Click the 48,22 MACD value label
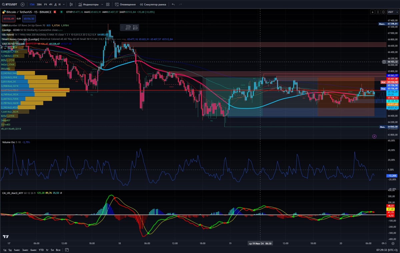400x253 pixels. [391, 206]
